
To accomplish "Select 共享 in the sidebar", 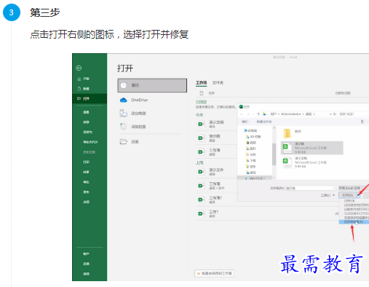I will 86,172.
